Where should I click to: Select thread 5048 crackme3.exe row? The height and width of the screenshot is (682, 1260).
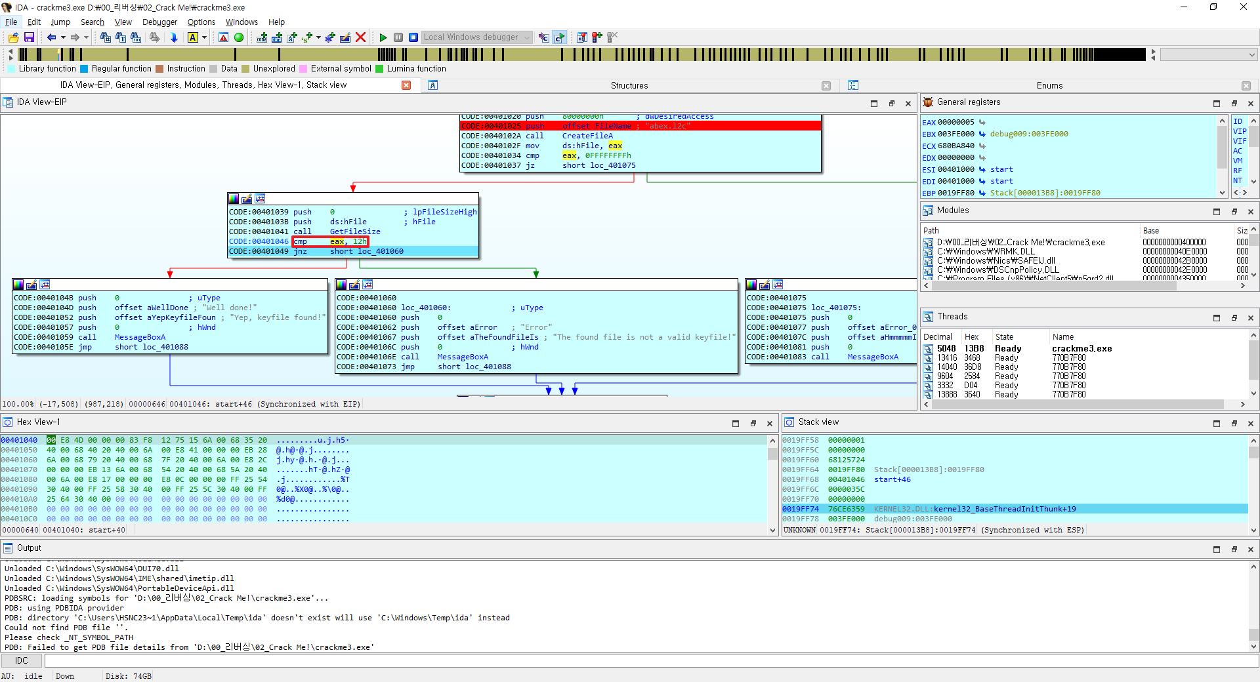(1086, 349)
